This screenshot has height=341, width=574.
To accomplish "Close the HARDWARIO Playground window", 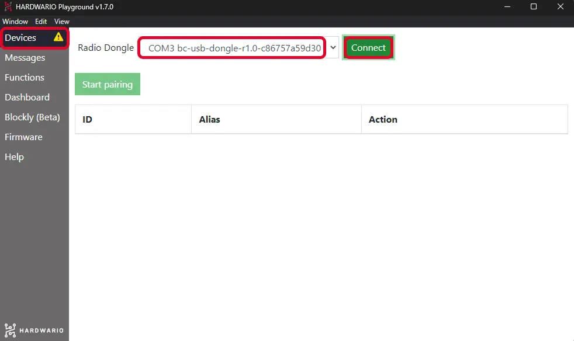I will [560, 6].
